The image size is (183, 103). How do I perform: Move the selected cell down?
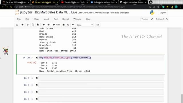(x=49, y=25)
